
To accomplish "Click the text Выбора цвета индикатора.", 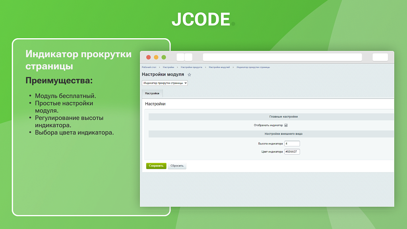I will pyautogui.click(x=74, y=132).
